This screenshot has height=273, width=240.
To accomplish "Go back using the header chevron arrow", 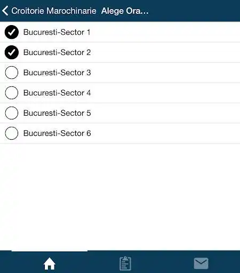I will point(5,11).
